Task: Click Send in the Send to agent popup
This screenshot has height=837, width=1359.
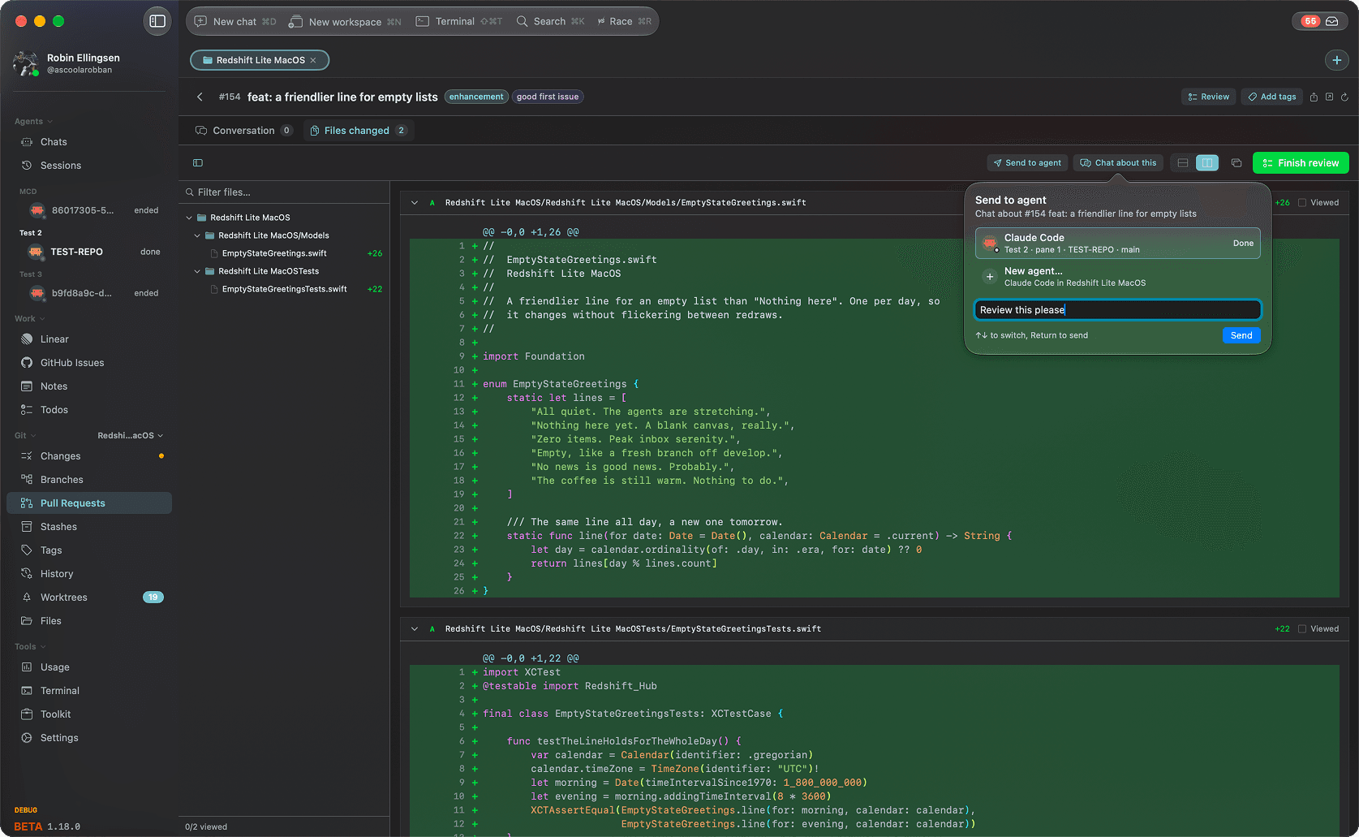Action: [1241, 335]
